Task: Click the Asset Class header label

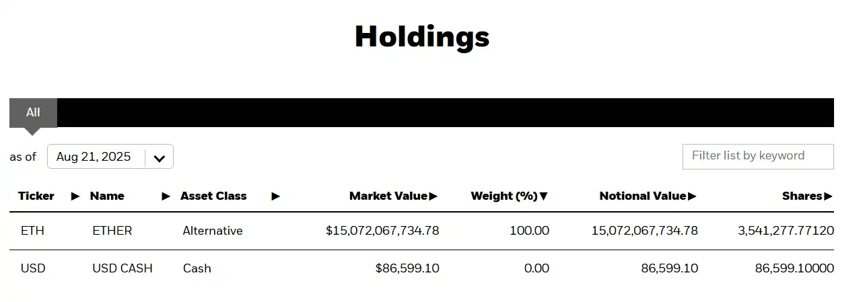Action: coord(213,196)
